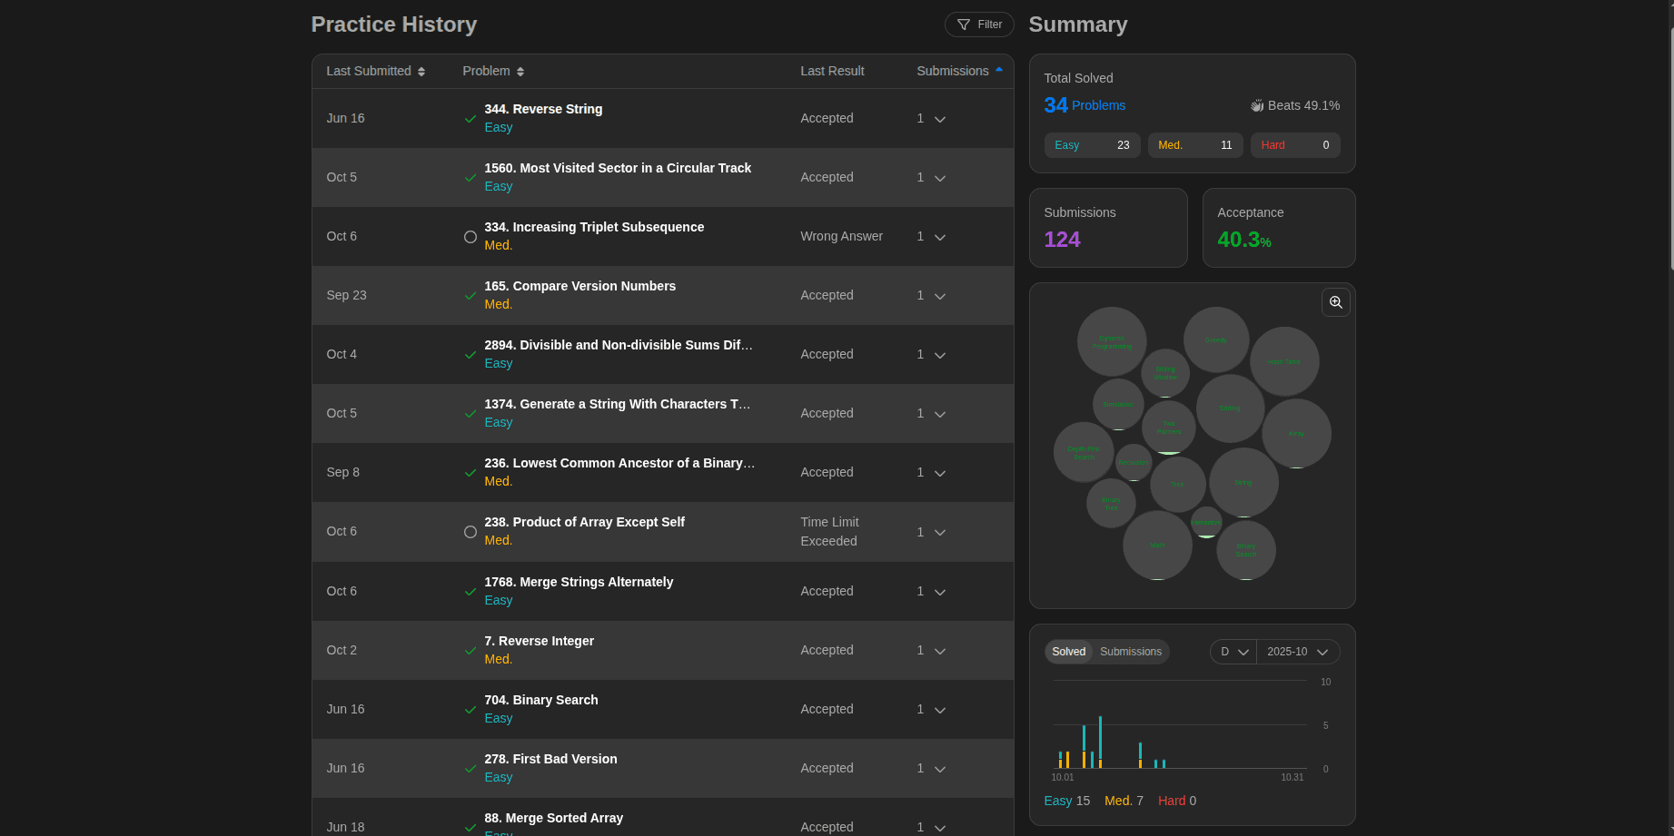1674x836 pixels.
Task: Select the Binary Search topic bubble
Action: pyautogui.click(x=1246, y=550)
